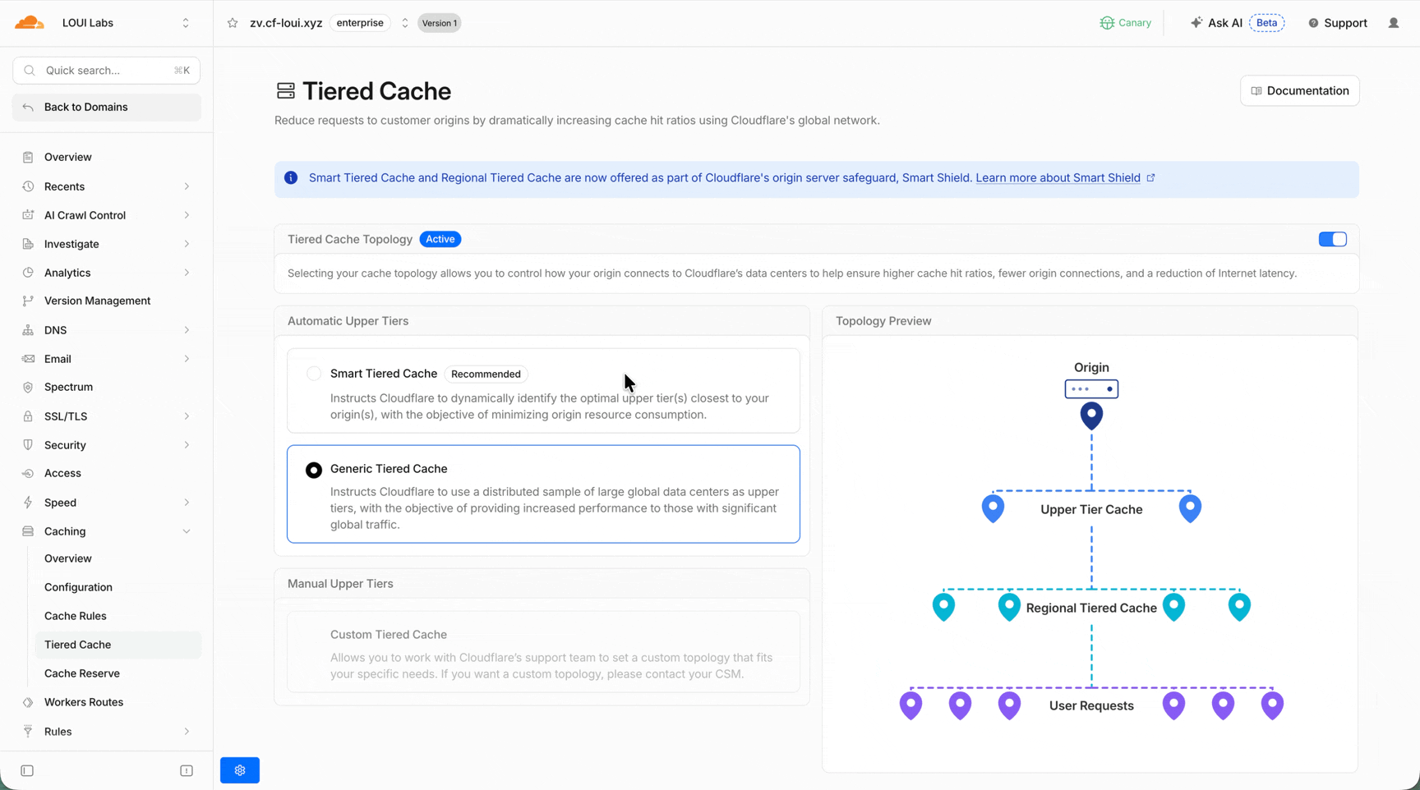Click the Canary label
The width and height of the screenshot is (1420, 790).
point(1135,23)
